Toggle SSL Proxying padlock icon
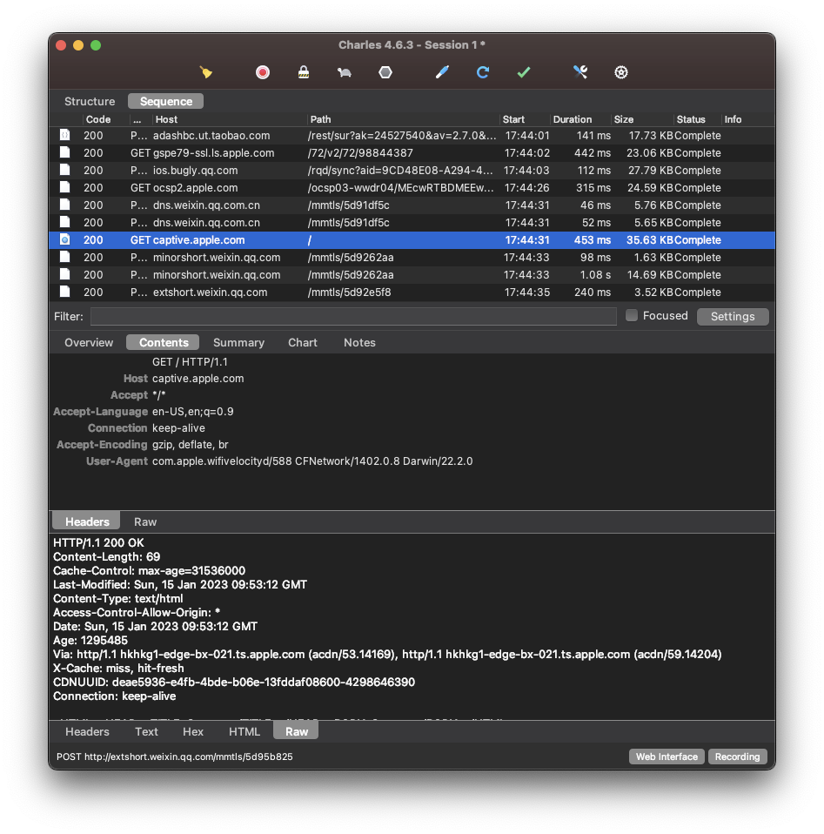This screenshot has width=824, height=834. pos(303,72)
